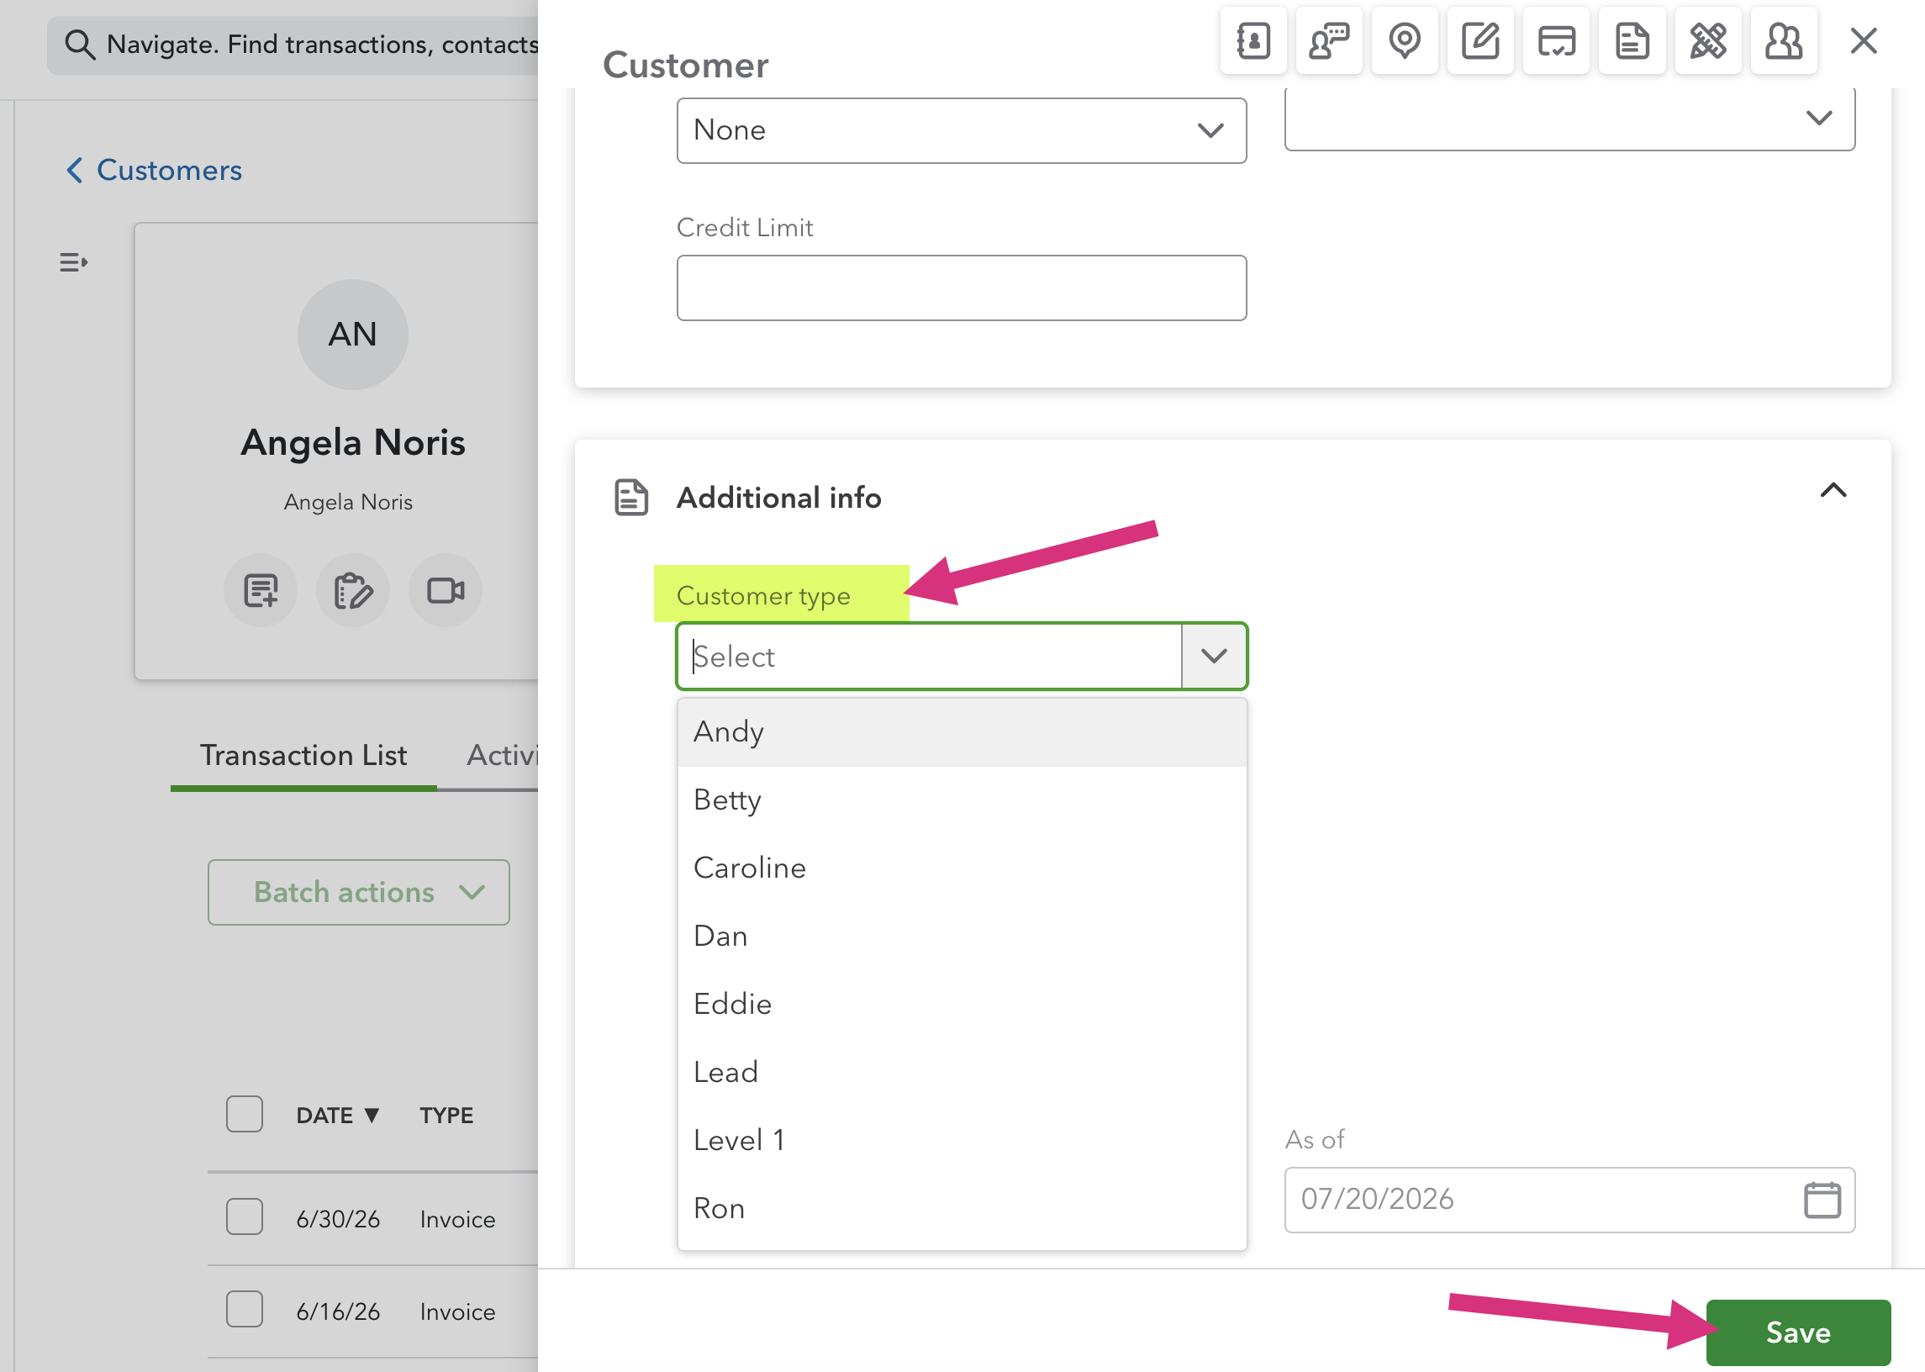Switch to the Transaction List tab
This screenshot has height=1372, width=1925.
(303, 755)
